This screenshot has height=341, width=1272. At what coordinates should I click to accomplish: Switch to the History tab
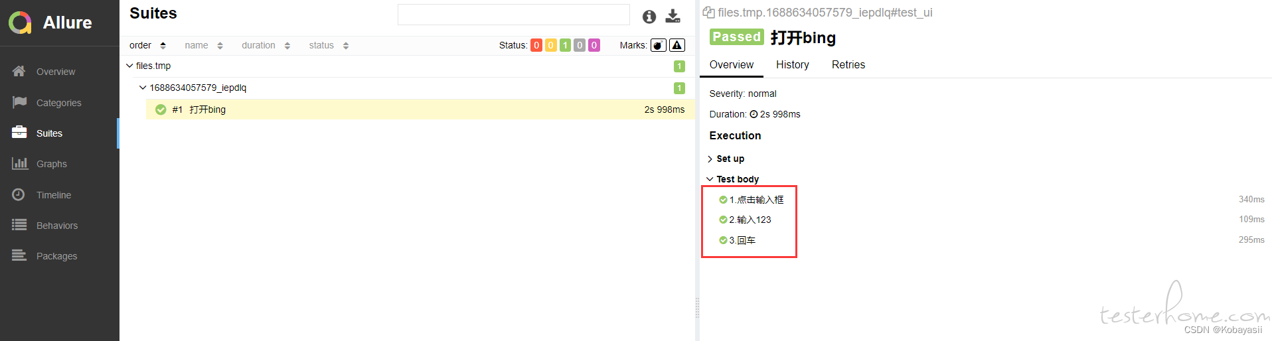[x=793, y=64]
